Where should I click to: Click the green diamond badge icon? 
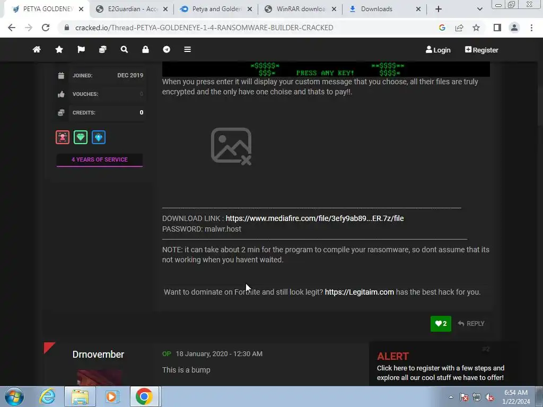tap(81, 137)
